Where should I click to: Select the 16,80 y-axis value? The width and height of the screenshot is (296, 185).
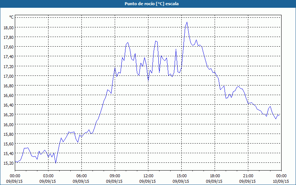pos(9,85)
